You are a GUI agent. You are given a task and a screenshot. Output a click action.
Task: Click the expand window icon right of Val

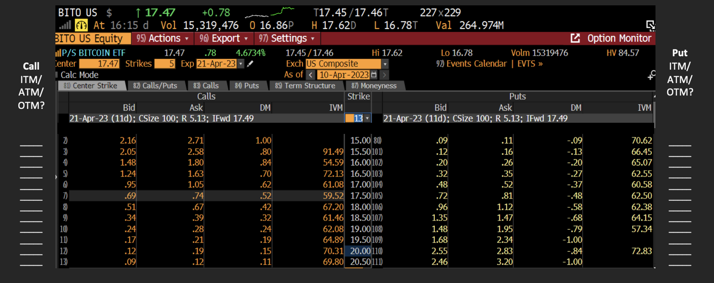click(x=651, y=25)
